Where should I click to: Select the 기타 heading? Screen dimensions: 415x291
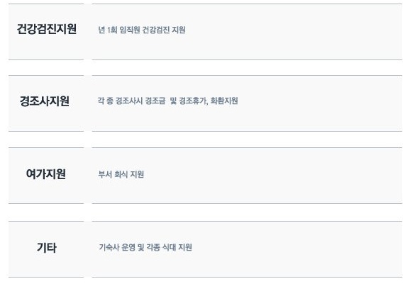47,247
